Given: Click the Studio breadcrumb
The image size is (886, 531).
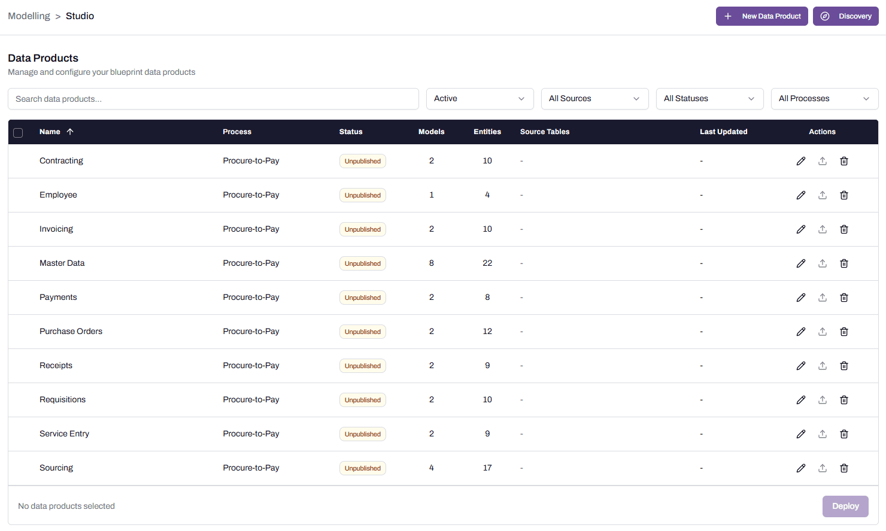Looking at the screenshot, I should tap(80, 16).
